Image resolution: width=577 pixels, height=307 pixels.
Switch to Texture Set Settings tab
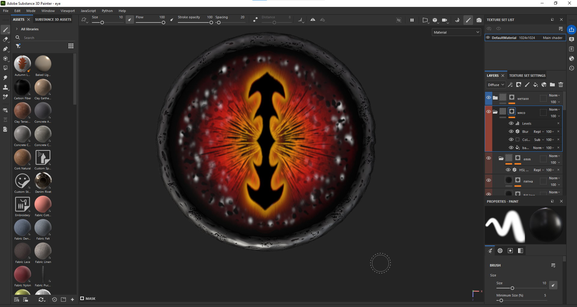tap(527, 76)
